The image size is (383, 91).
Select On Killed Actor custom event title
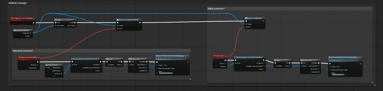tap(220, 56)
